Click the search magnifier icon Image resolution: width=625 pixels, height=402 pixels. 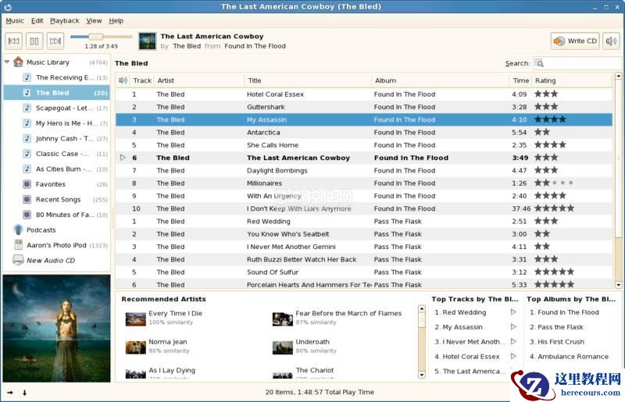click(539, 63)
